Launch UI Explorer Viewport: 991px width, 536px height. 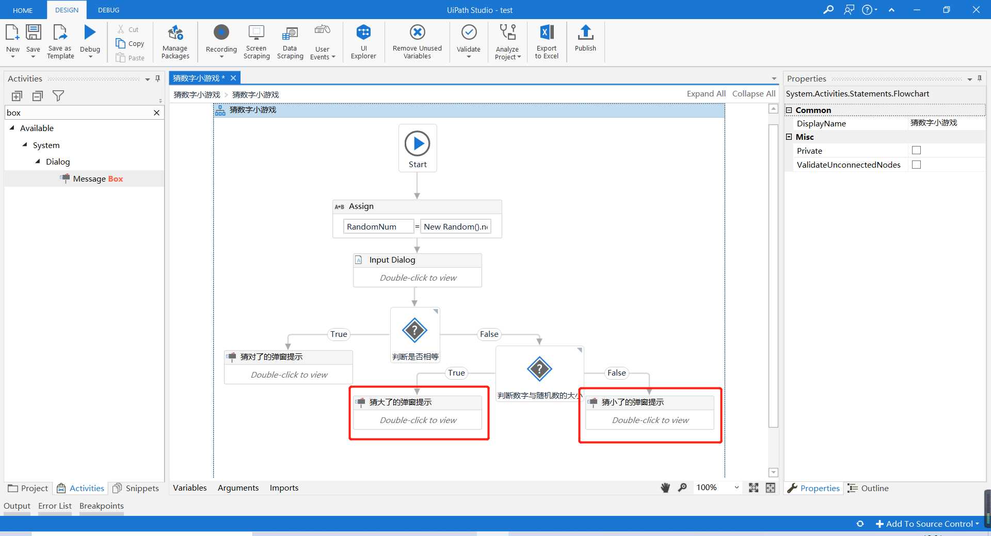(363, 42)
